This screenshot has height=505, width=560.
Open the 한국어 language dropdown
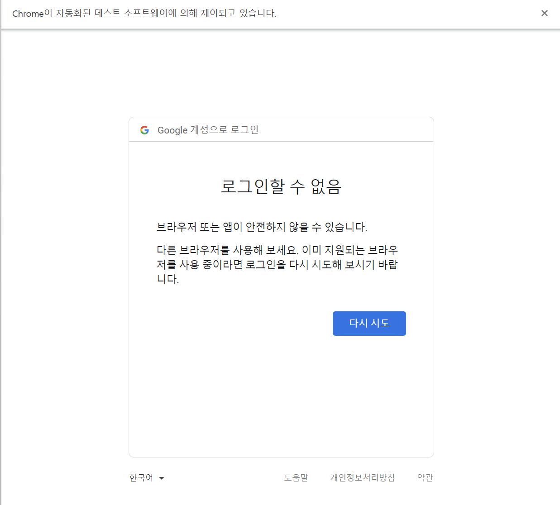147,478
